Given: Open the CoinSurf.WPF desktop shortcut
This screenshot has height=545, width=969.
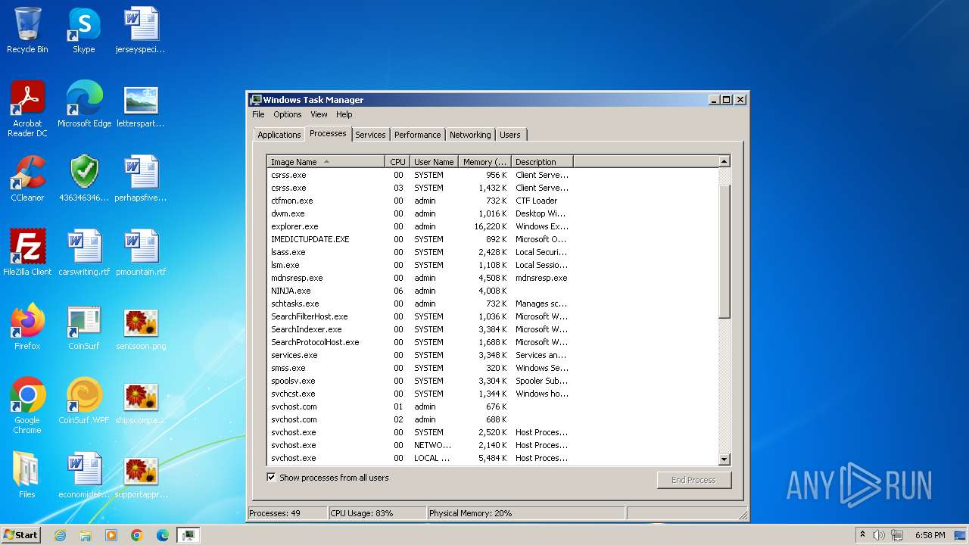Looking at the screenshot, I should coord(84,401).
